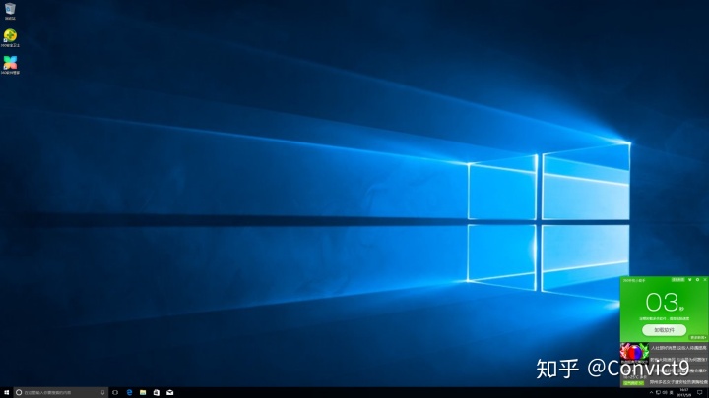Open the Recycle Bin desktop icon
This screenshot has height=398, width=709.
click(x=10, y=11)
